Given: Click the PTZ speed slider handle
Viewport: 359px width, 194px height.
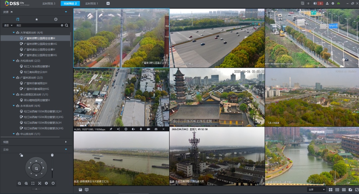Looking at the screenshot, I should (x=52, y=169).
